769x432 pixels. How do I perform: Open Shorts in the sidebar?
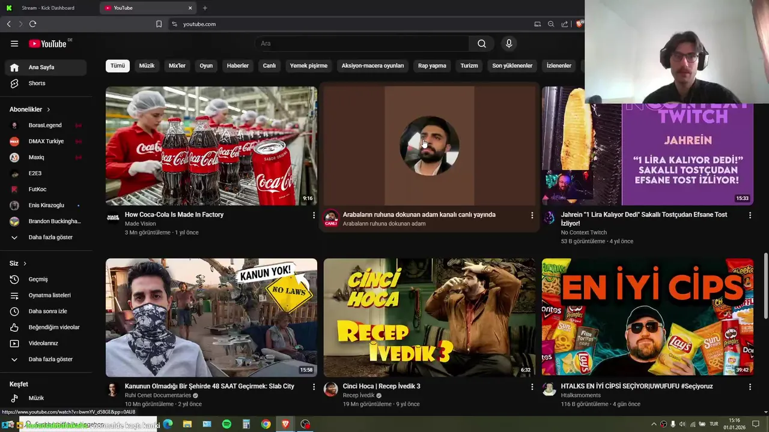click(46, 83)
